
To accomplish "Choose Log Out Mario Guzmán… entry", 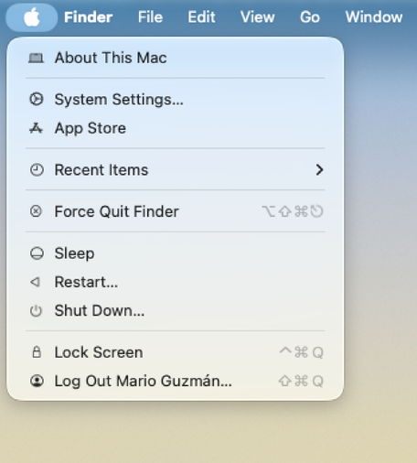I will coord(176,381).
